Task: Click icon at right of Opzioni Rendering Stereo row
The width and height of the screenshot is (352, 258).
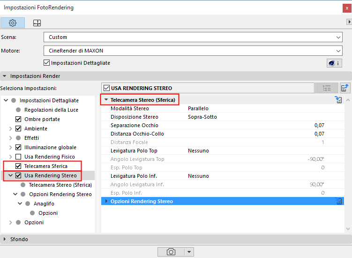Action: click(338, 201)
